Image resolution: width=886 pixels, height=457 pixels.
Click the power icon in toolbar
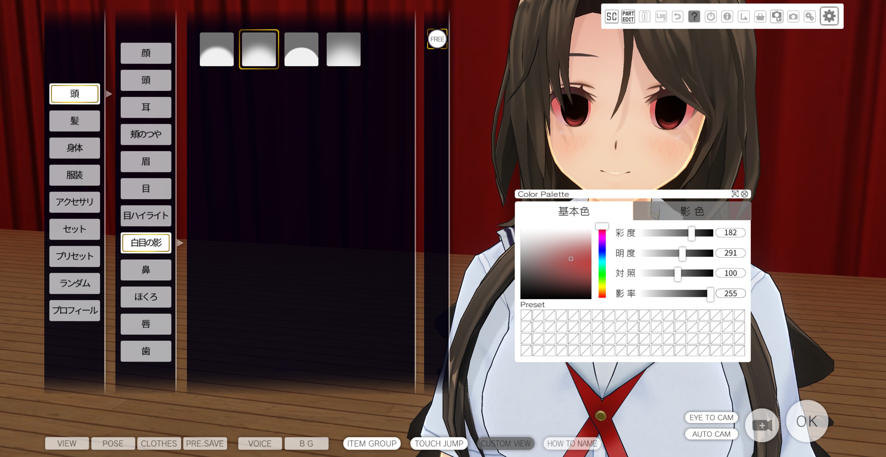click(x=710, y=16)
